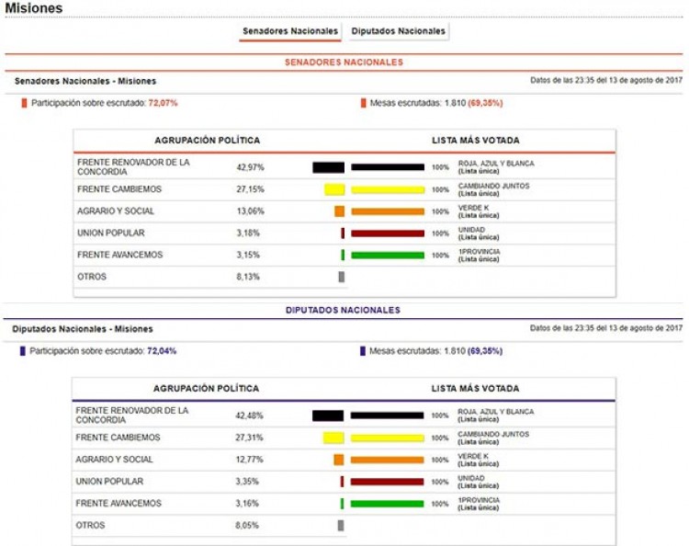The height and width of the screenshot is (546, 689).
Task: Select gray Otros block in deputies table
Action: tap(341, 526)
